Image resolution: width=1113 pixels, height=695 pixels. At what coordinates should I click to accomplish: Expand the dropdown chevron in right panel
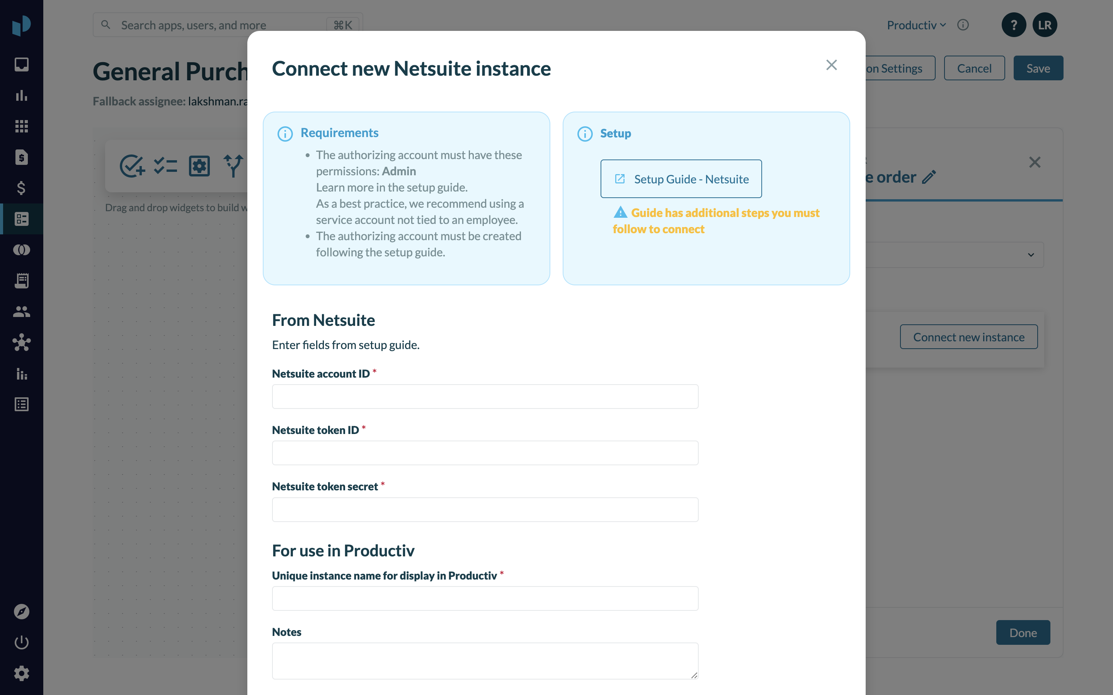pyautogui.click(x=1031, y=255)
